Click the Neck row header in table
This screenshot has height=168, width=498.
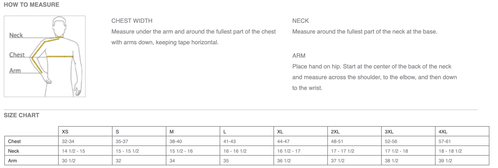[x=13, y=151]
